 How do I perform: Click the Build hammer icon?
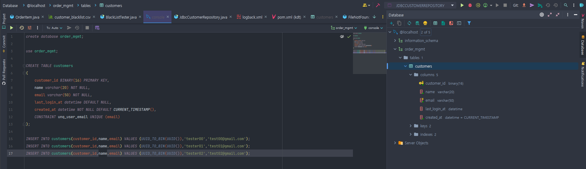click(x=378, y=5)
